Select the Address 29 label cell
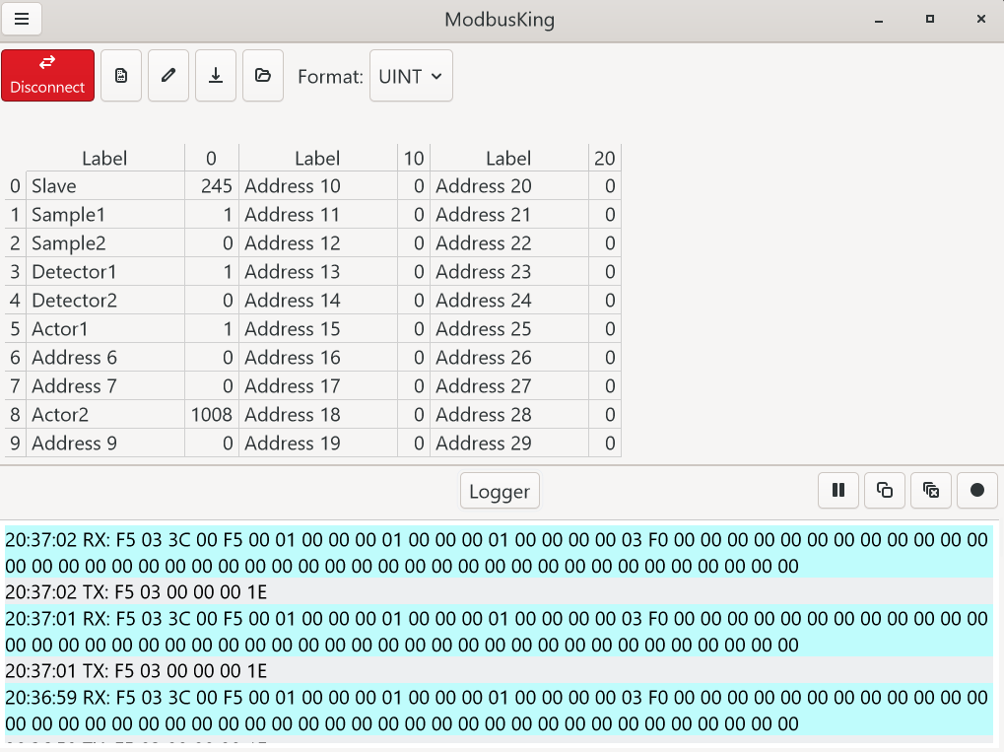Viewport: 1004px width, 752px height. click(x=508, y=444)
